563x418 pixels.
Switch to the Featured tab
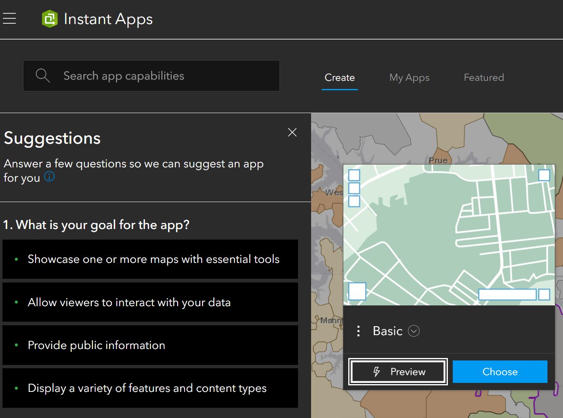click(x=483, y=78)
